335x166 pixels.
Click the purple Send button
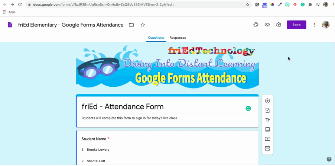pos(296,25)
